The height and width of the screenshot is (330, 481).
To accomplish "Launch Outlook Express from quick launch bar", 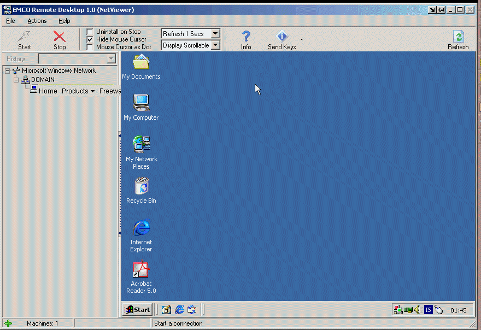I will click(x=192, y=310).
